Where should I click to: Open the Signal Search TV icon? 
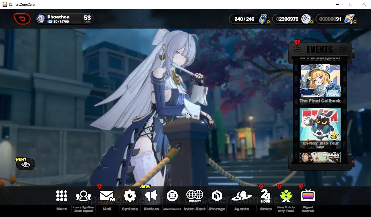tap(308, 196)
